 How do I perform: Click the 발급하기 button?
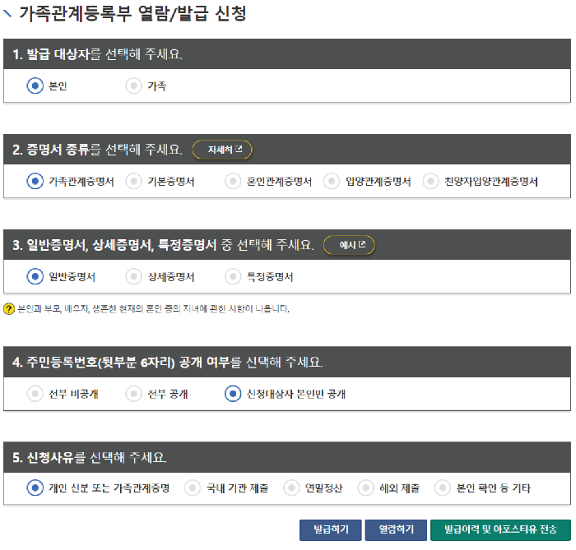coord(331,529)
